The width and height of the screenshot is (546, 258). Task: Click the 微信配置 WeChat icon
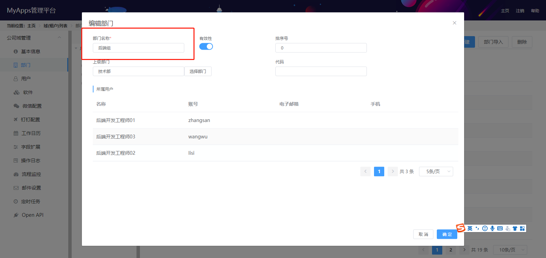point(16,106)
